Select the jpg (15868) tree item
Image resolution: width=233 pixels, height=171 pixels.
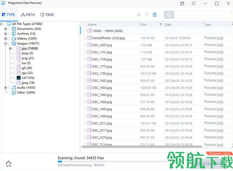[30, 49]
